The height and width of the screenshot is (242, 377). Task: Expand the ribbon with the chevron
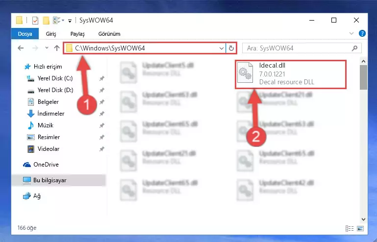(x=352, y=34)
